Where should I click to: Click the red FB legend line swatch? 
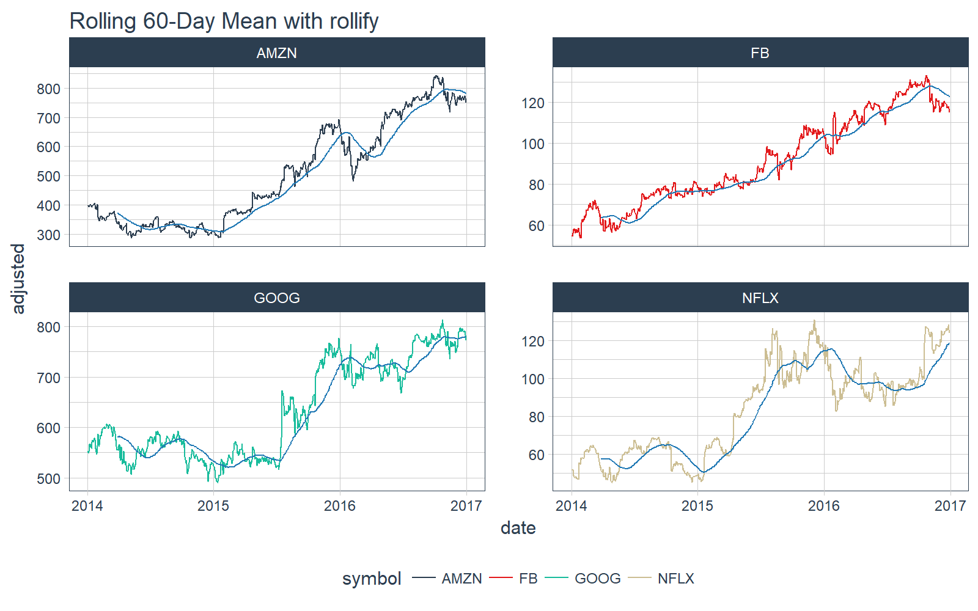501,578
